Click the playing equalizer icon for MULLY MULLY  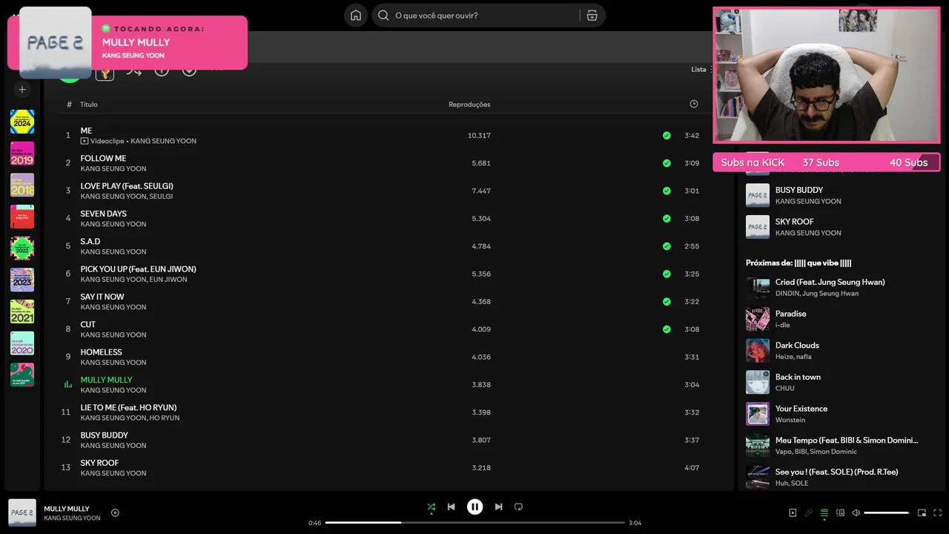coord(67,385)
